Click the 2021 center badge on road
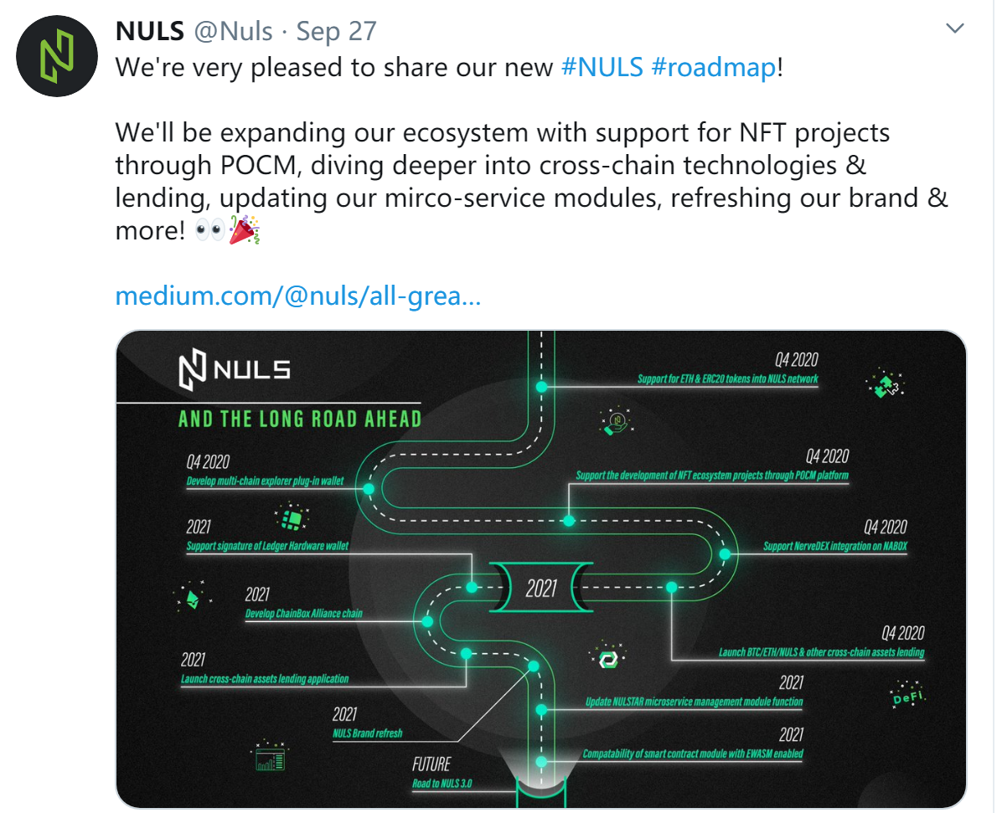This screenshot has height=813, width=997. (x=541, y=587)
